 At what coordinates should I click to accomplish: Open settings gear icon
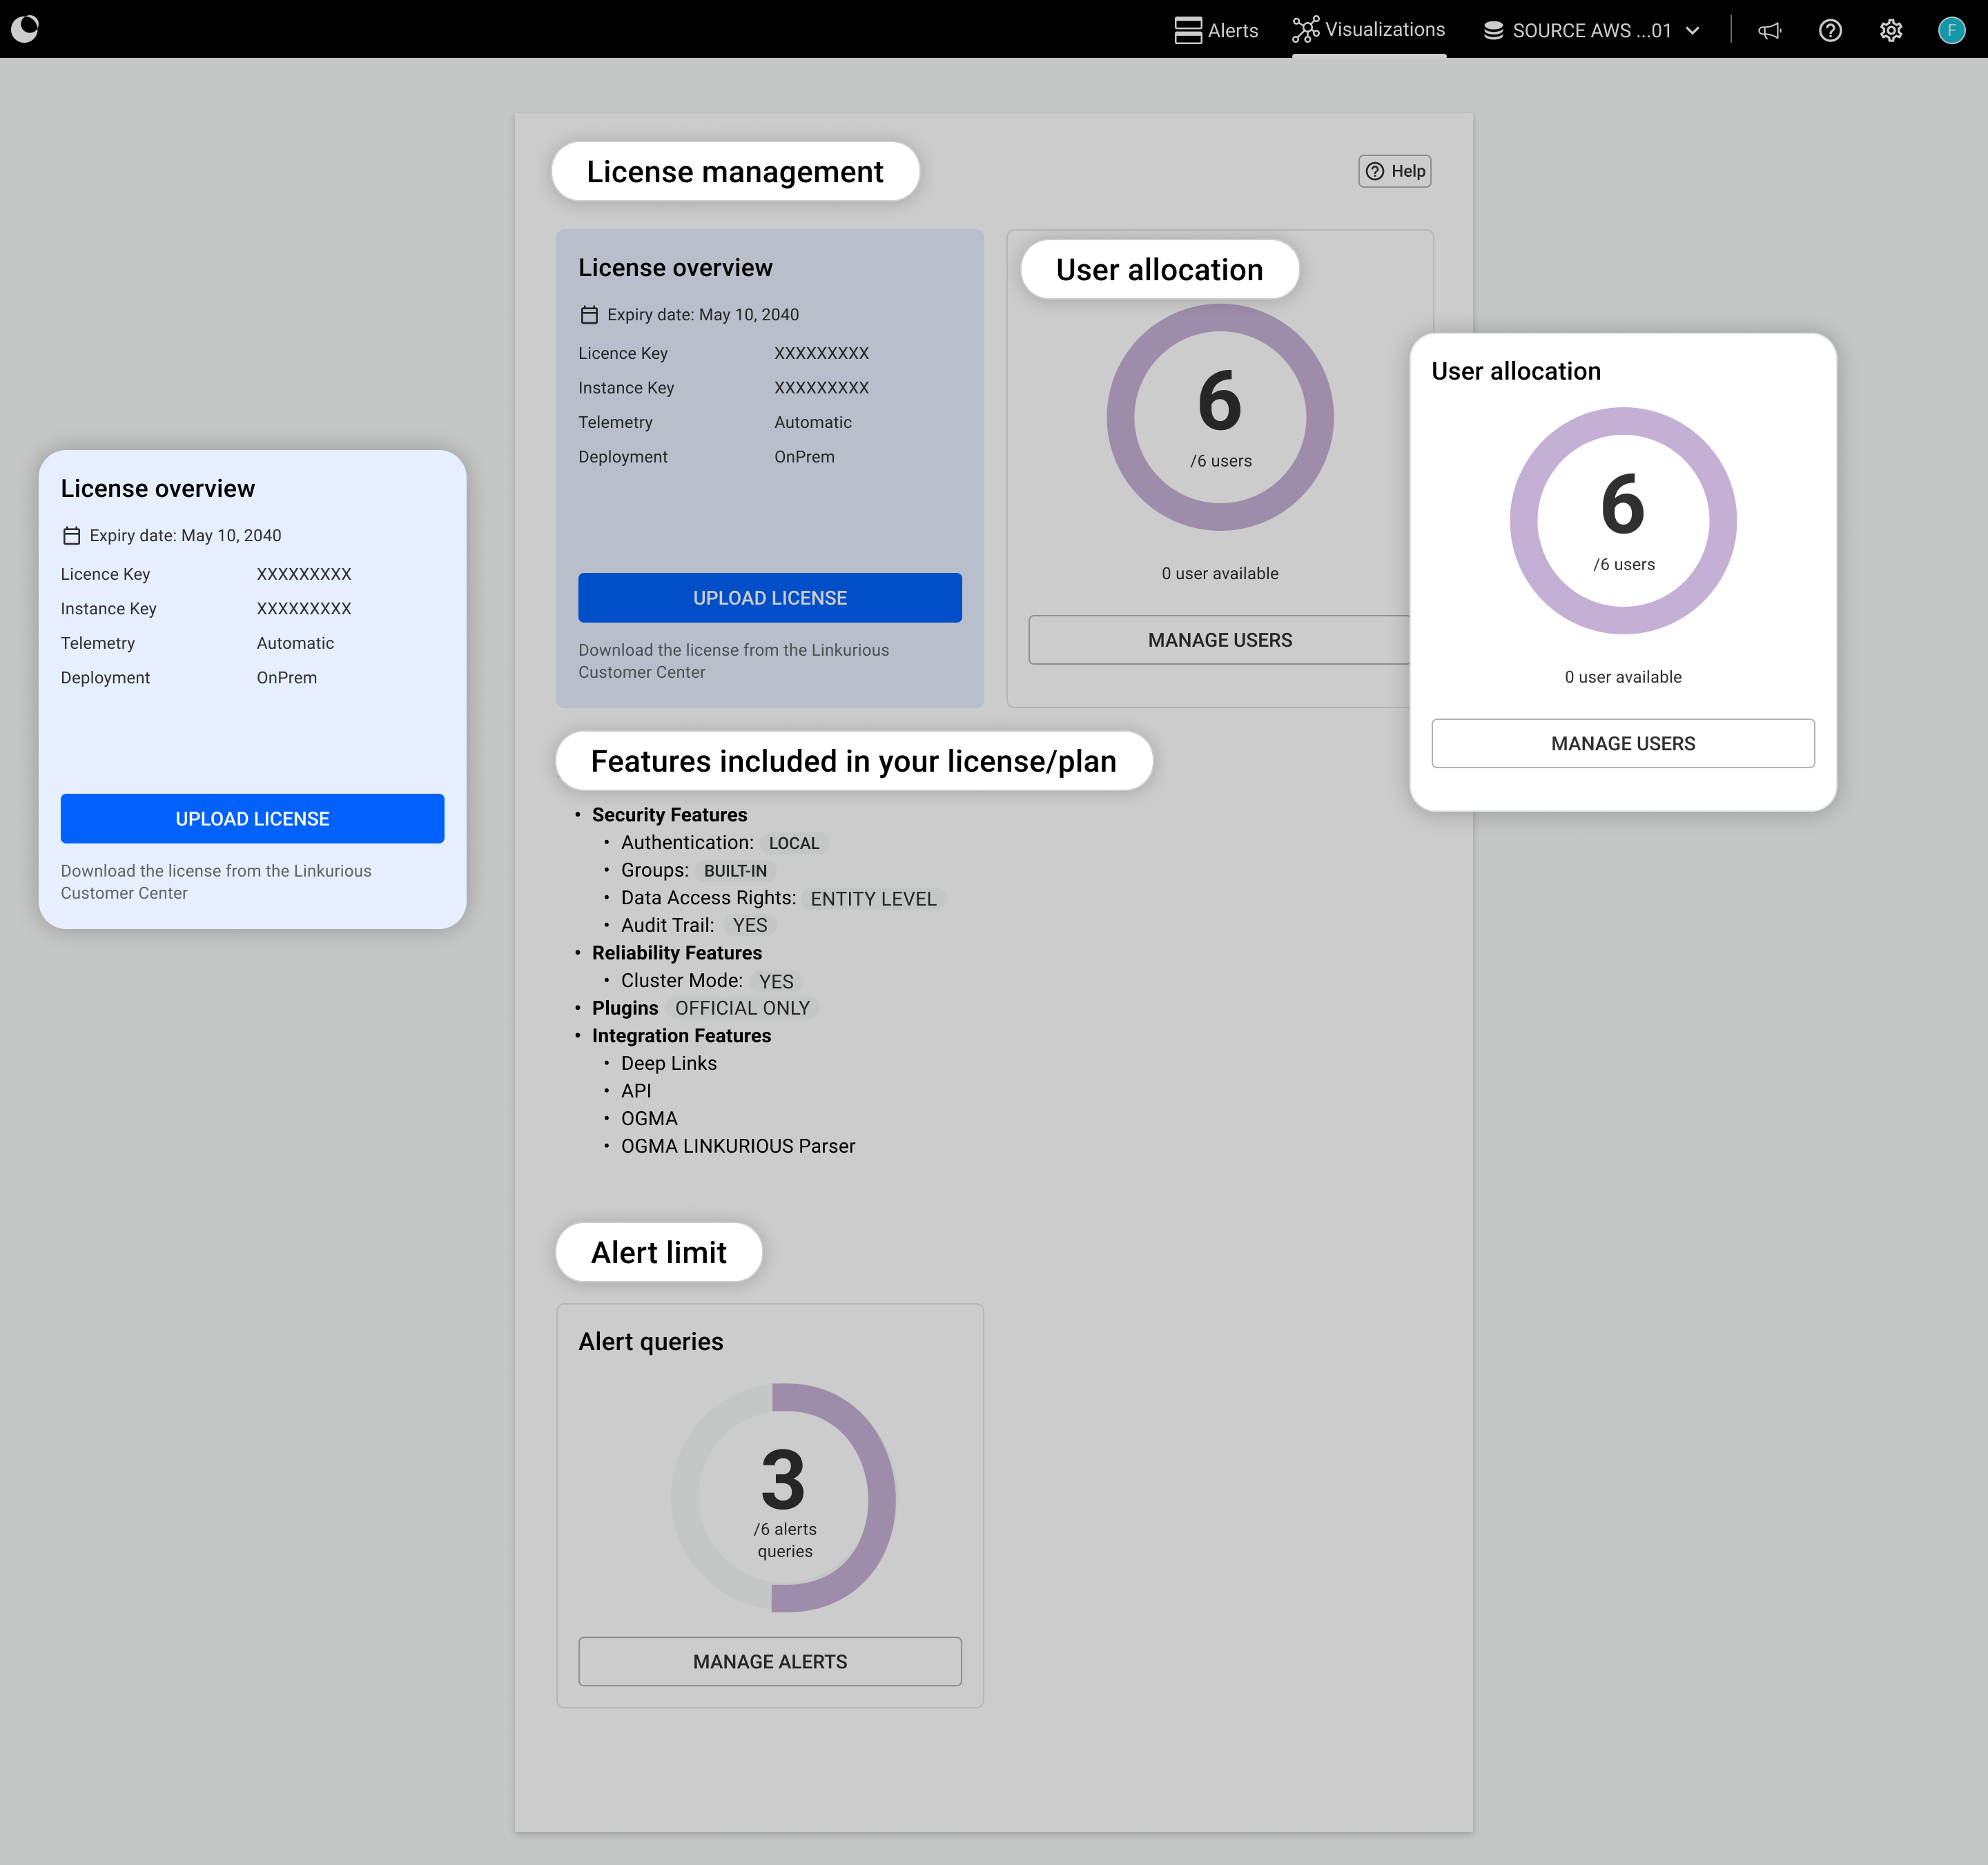coord(1890,30)
